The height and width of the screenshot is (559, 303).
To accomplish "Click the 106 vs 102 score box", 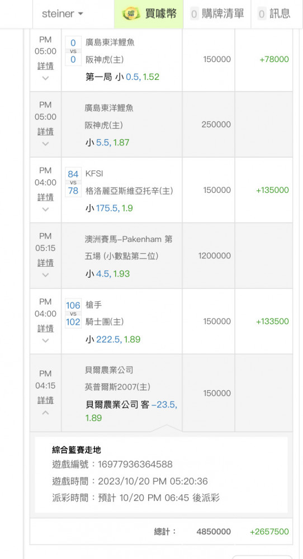I will tap(73, 314).
